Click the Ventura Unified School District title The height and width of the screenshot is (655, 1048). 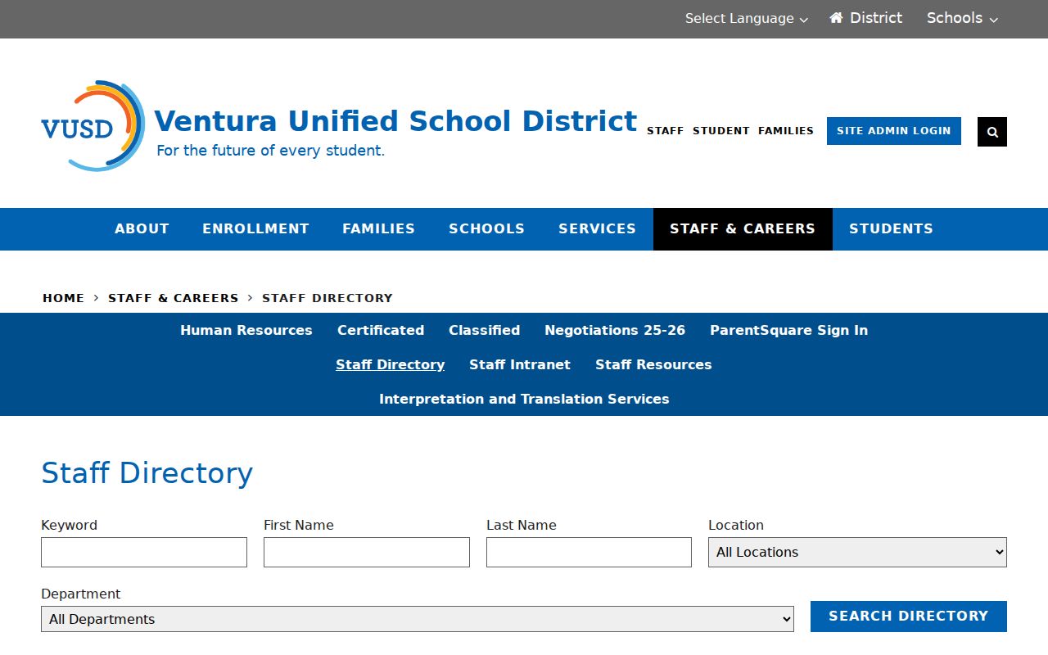click(395, 121)
